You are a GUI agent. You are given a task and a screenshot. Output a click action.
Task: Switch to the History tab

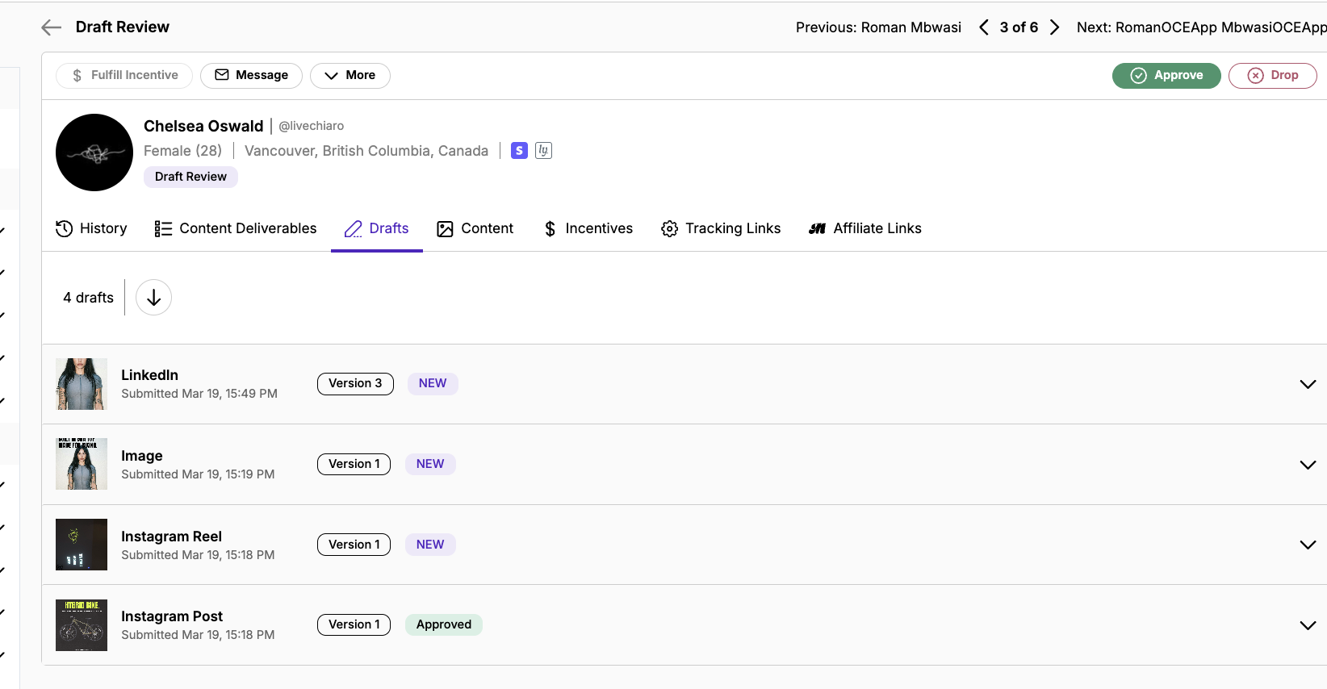coord(91,229)
